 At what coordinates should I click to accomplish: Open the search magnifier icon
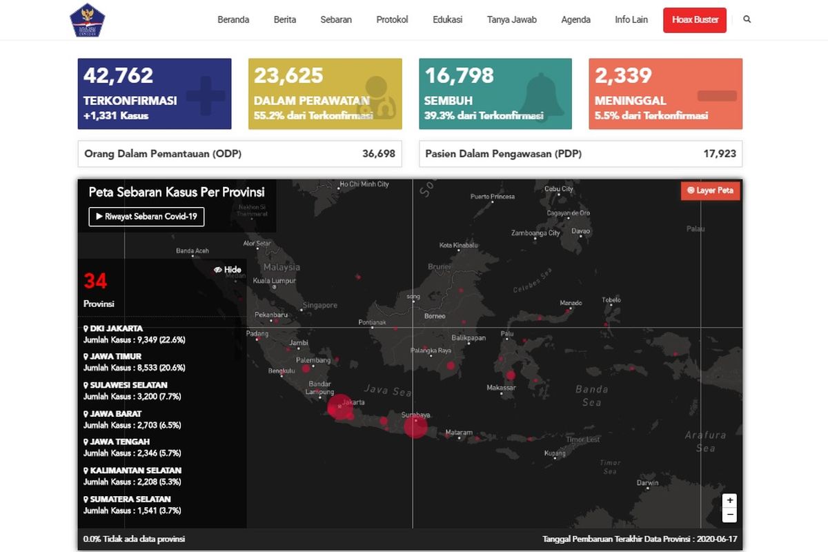click(x=747, y=19)
